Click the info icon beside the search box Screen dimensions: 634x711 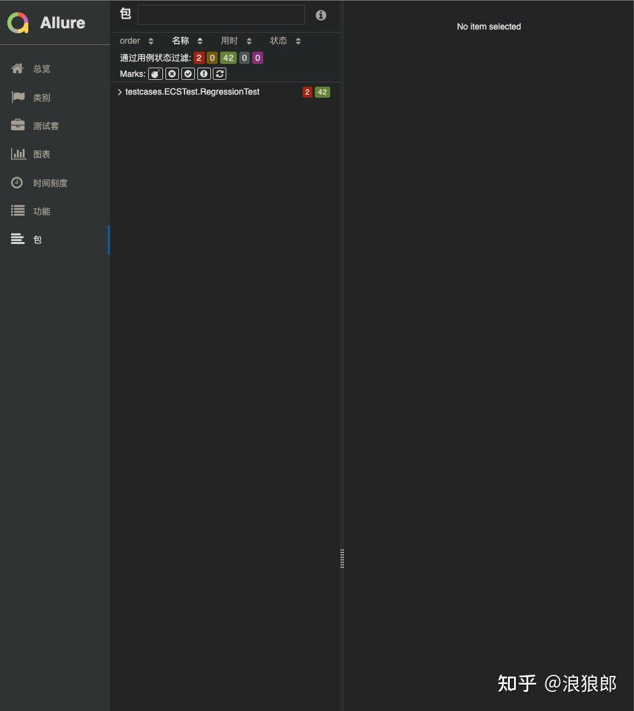click(320, 15)
